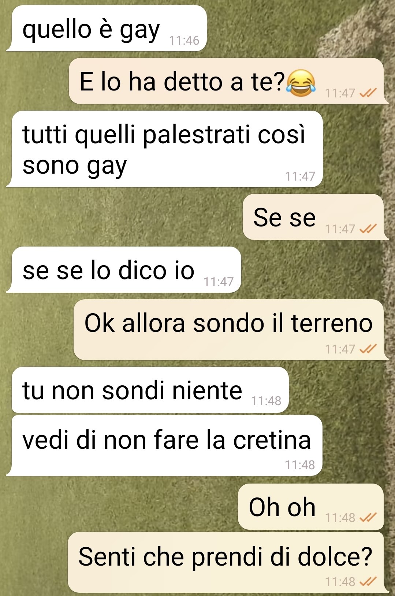
Task: Tap the 11:48 timestamp on 'tu non sondi niente'
Action: 266,401
